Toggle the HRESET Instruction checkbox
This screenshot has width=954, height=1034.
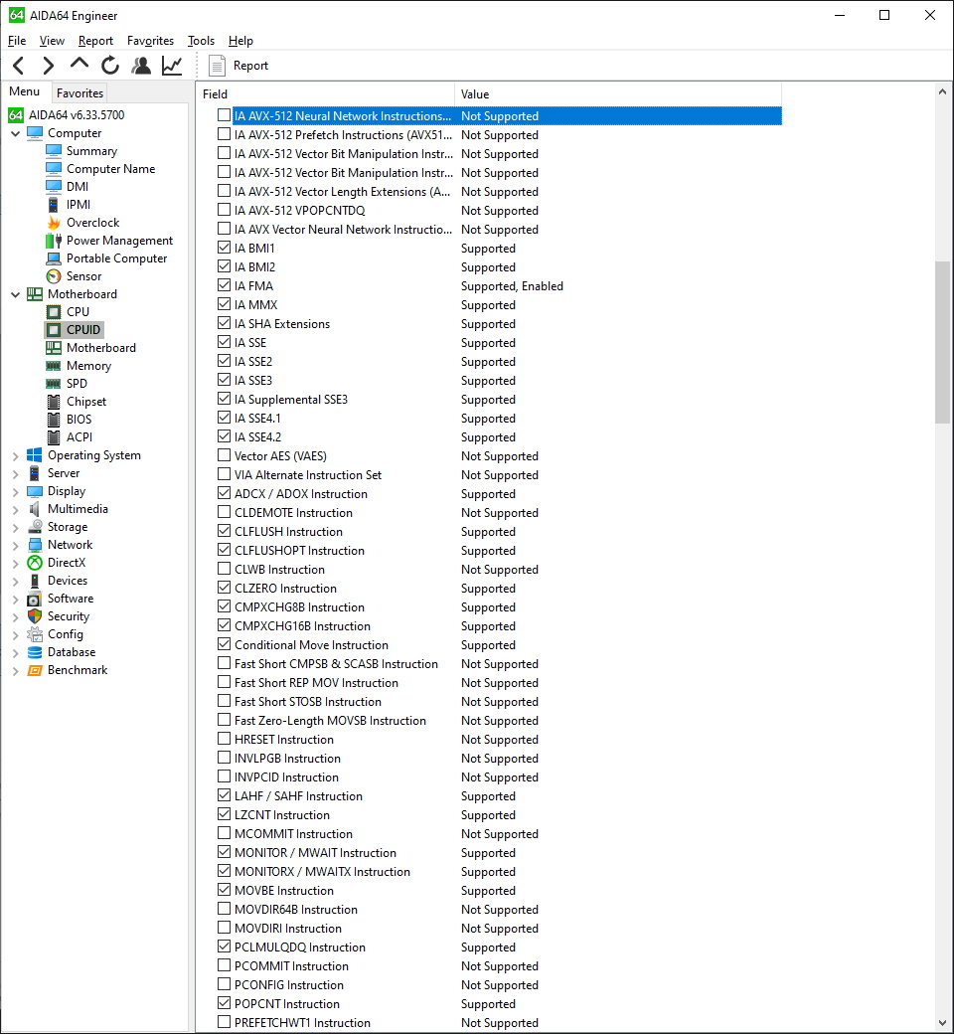coord(225,739)
